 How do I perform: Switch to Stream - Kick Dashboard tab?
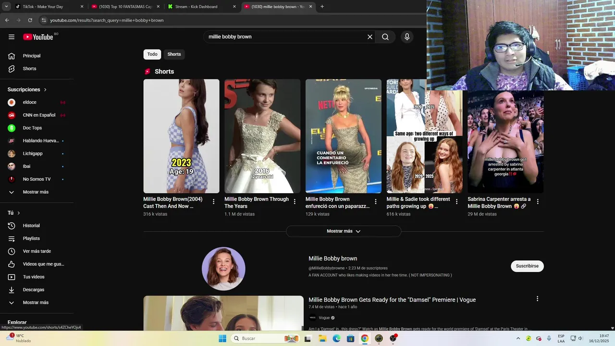click(x=202, y=7)
